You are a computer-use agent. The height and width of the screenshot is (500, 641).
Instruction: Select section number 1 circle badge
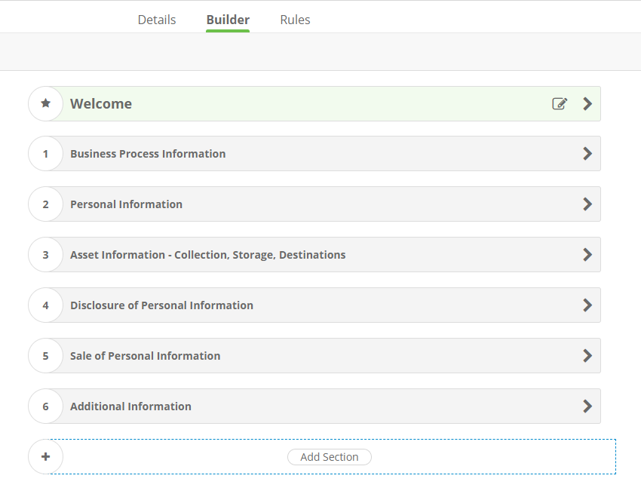(x=45, y=154)
